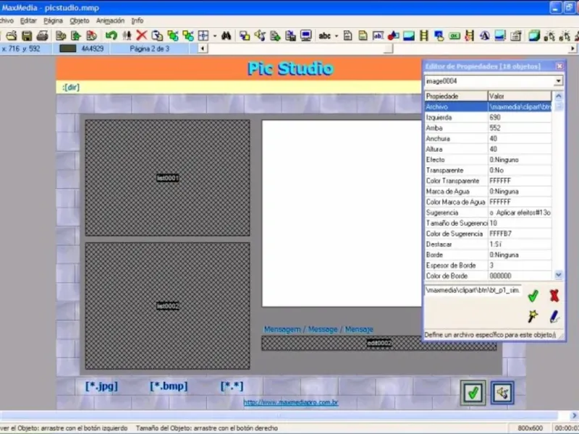Click the Pic Studio title text

291,68
